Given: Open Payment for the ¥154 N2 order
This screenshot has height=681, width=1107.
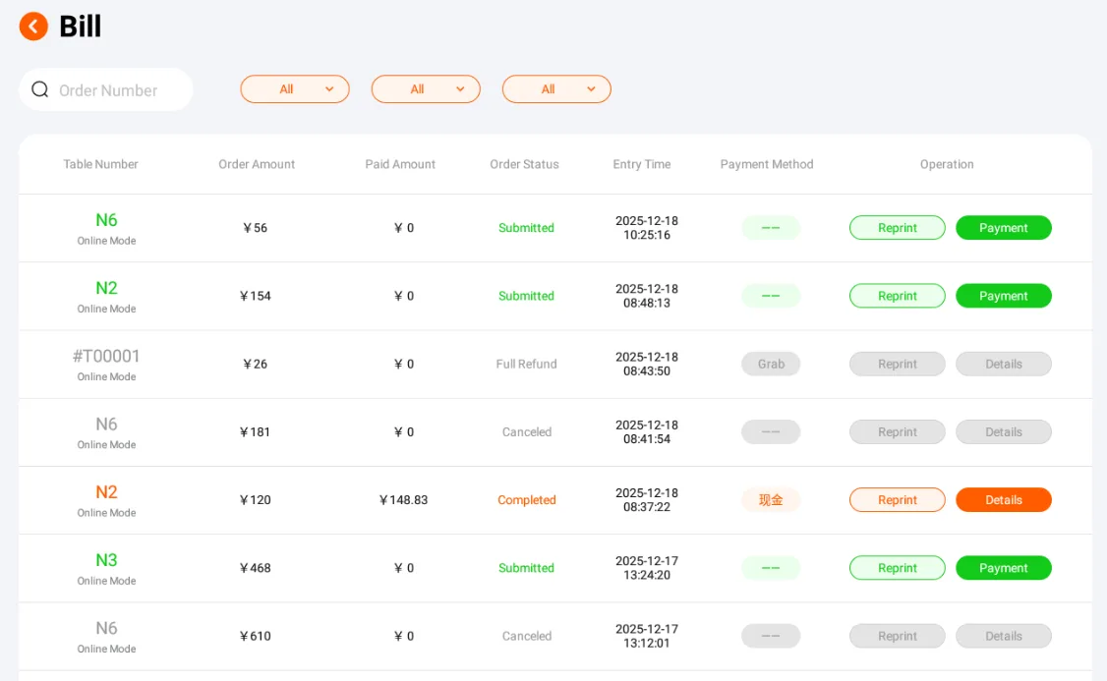Looking at the screenshot, I should (x=1003, y=296).
